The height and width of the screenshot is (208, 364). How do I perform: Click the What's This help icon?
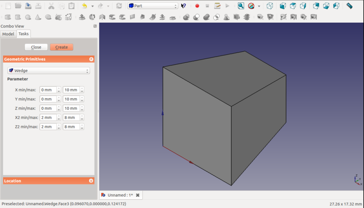pyautogui.click(x=183, y=6)
